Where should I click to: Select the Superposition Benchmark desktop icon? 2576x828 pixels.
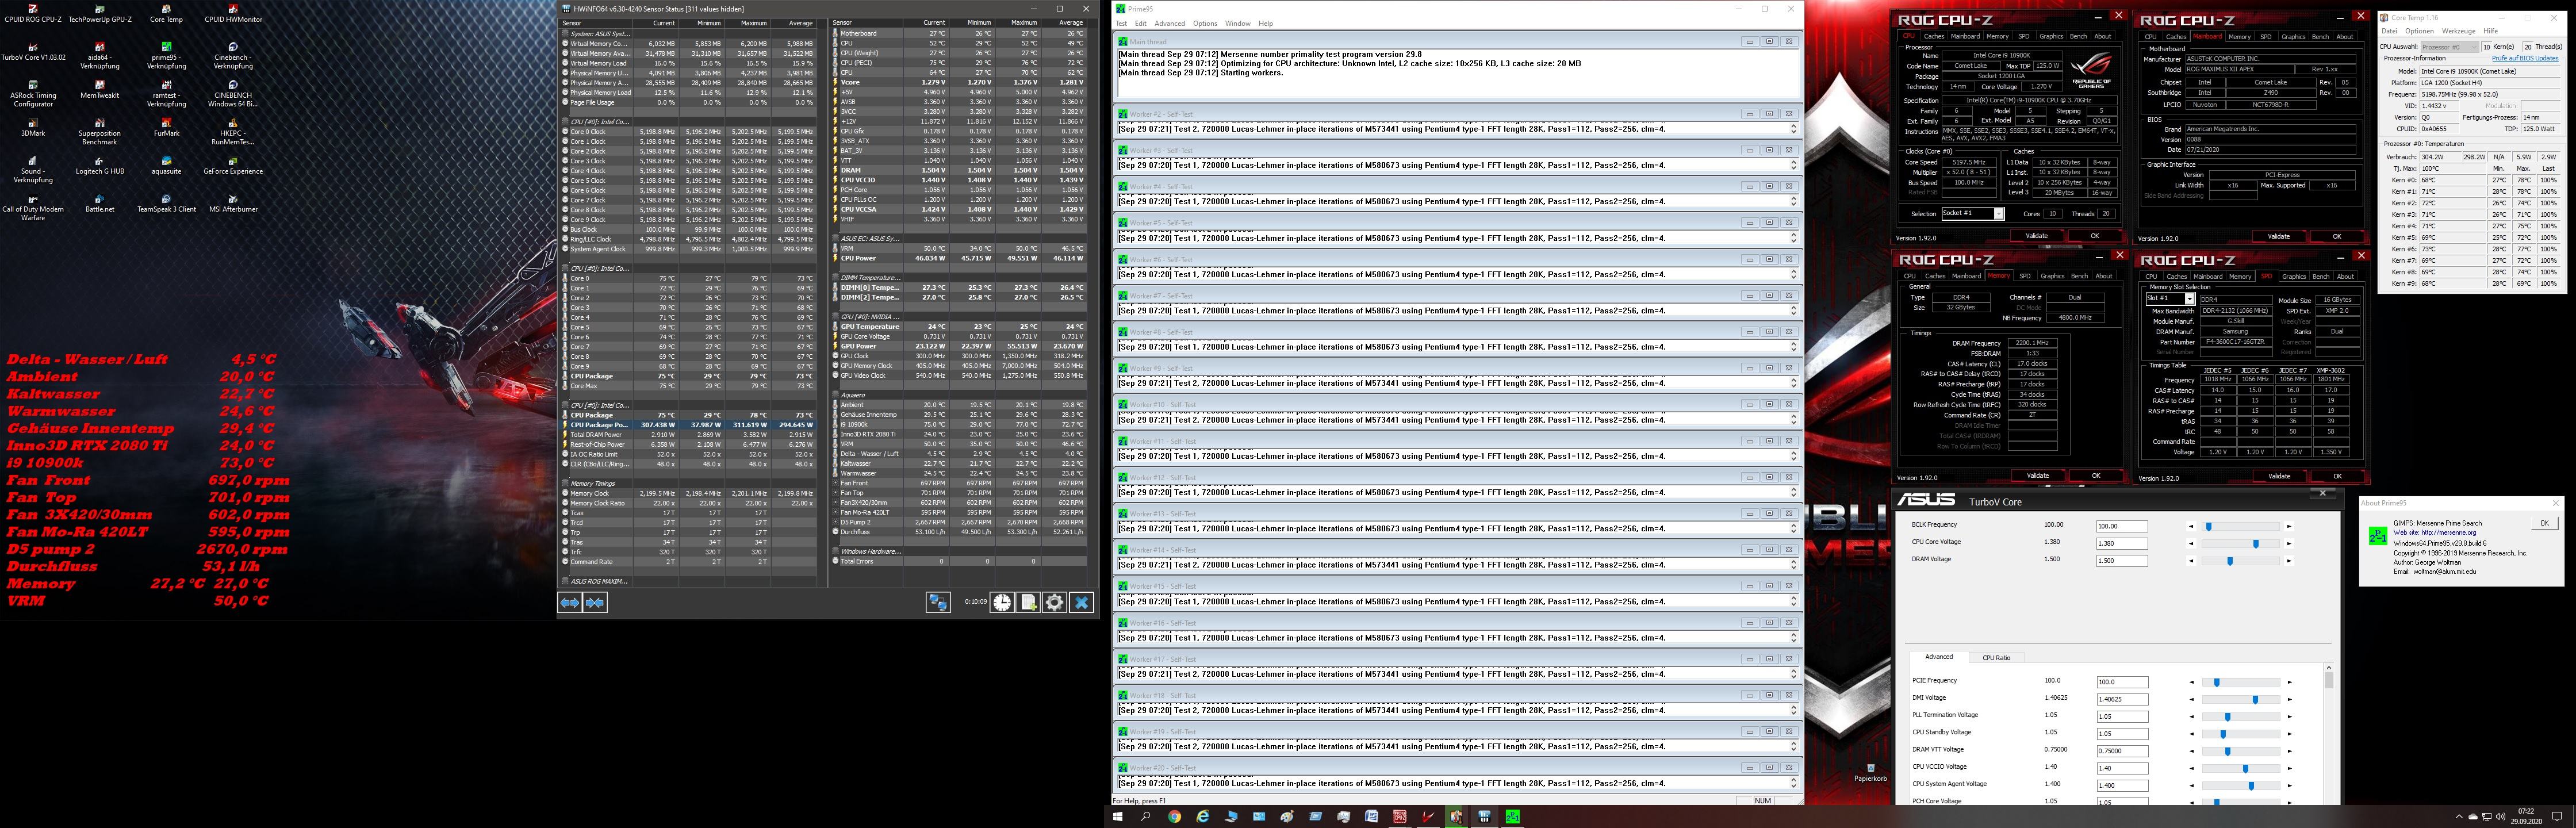pyautogui.click(x=100, y=131)
